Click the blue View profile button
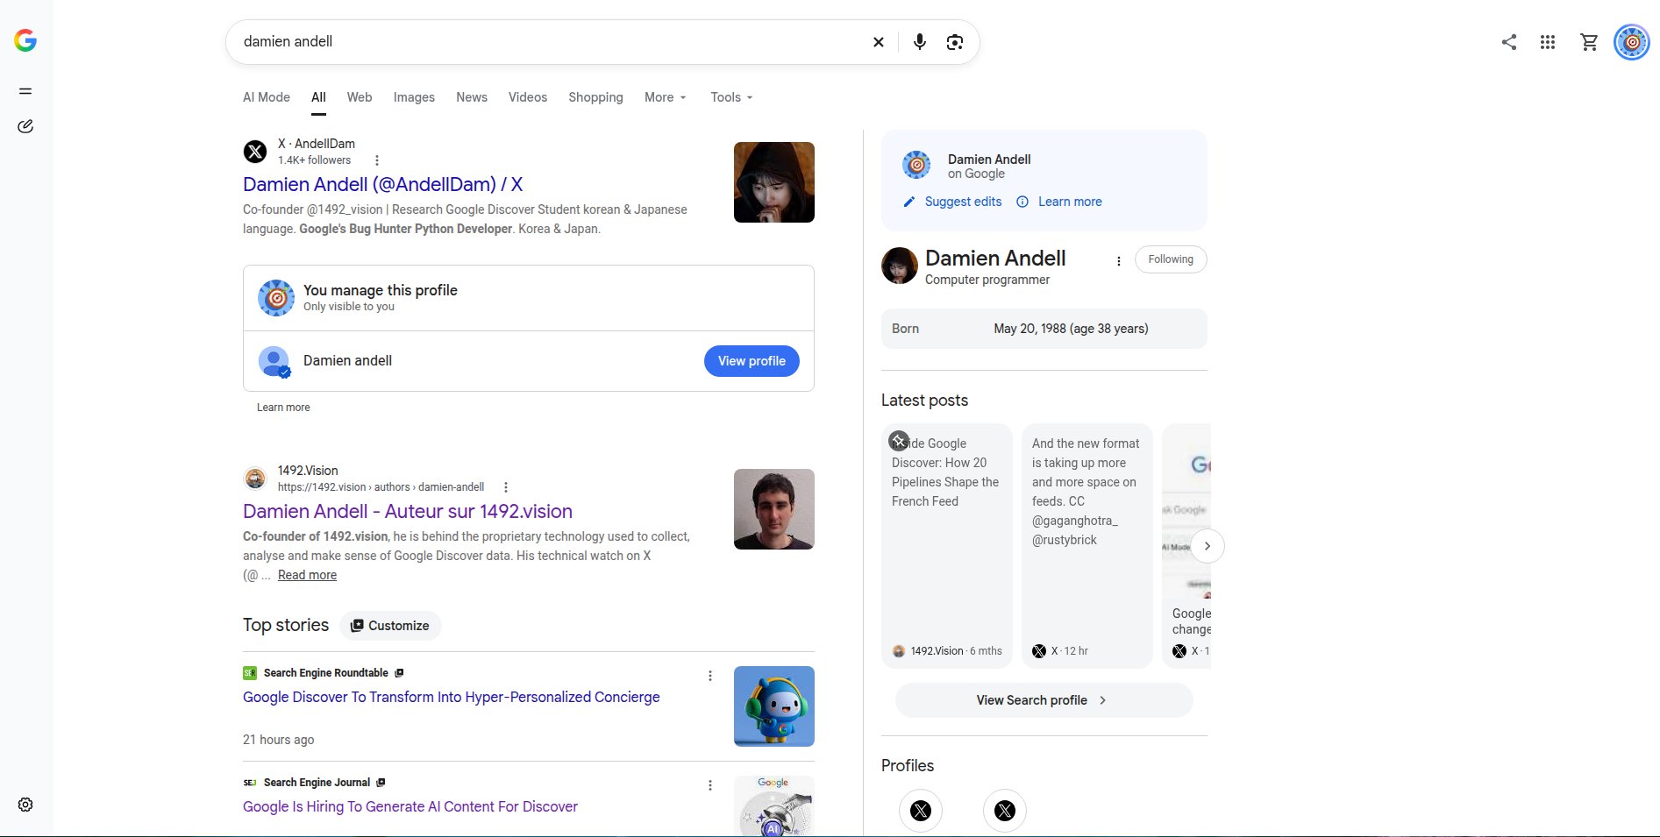The image size is (1660, 837). (x=752, y=361)
